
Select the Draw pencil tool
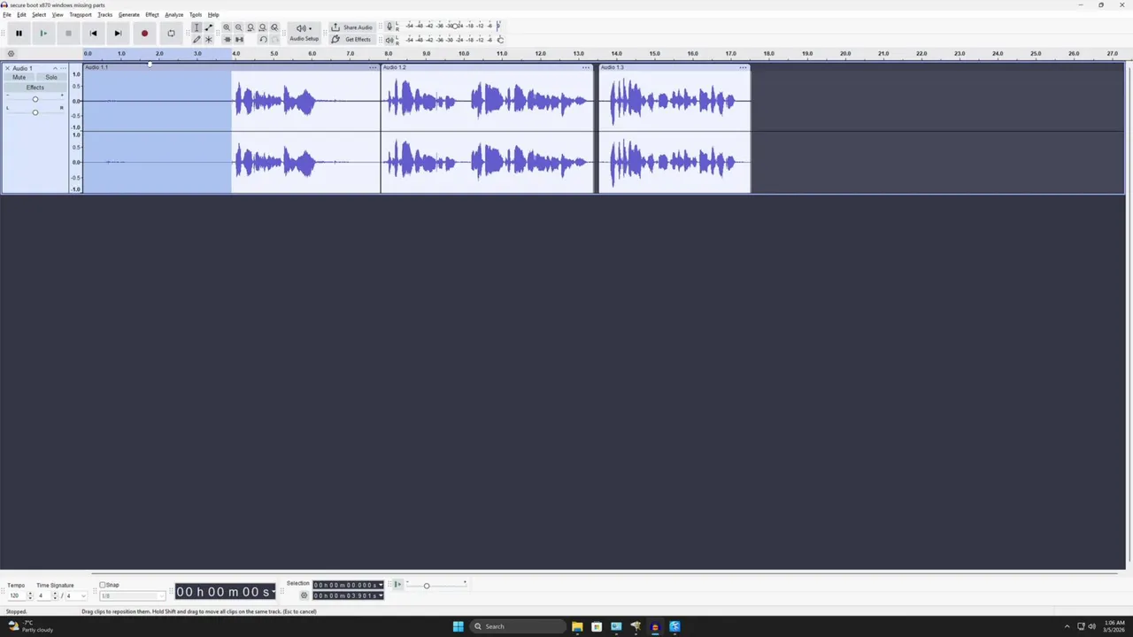197,39
